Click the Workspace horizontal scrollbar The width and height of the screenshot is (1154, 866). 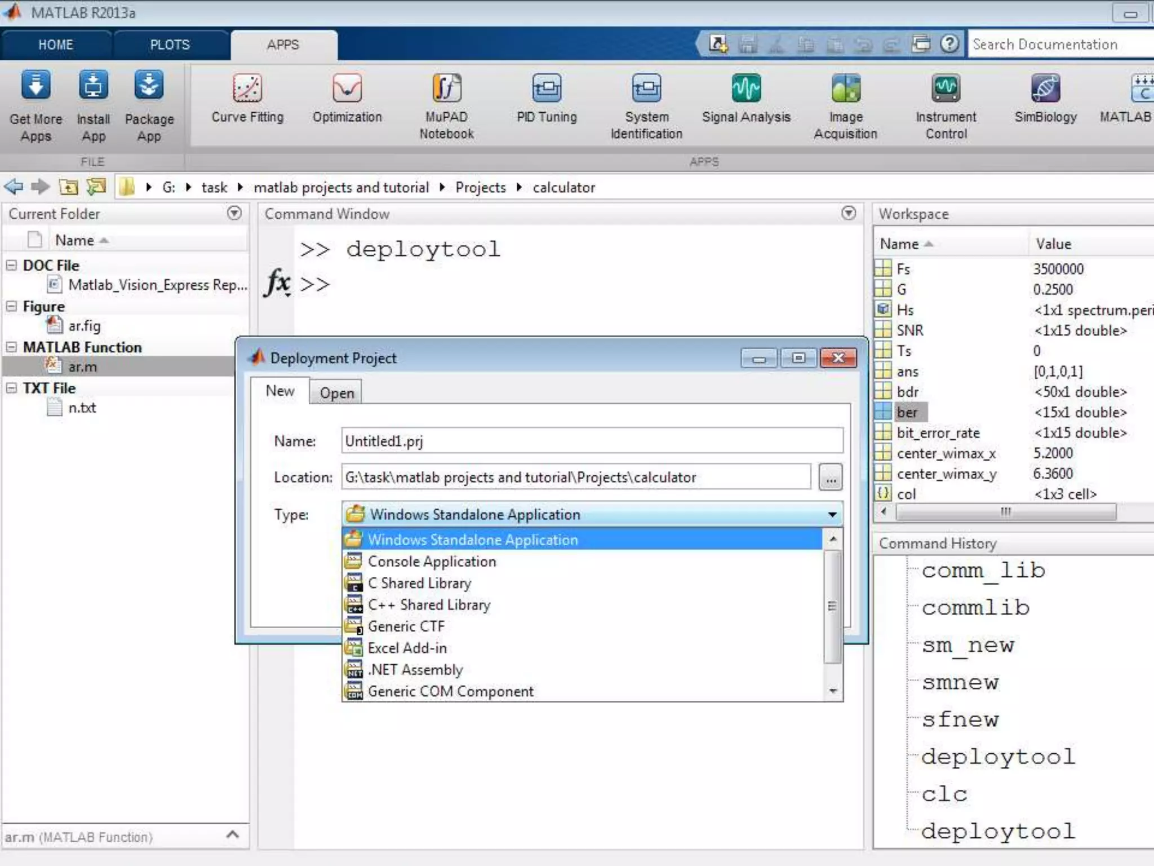tap(1006, 512)
